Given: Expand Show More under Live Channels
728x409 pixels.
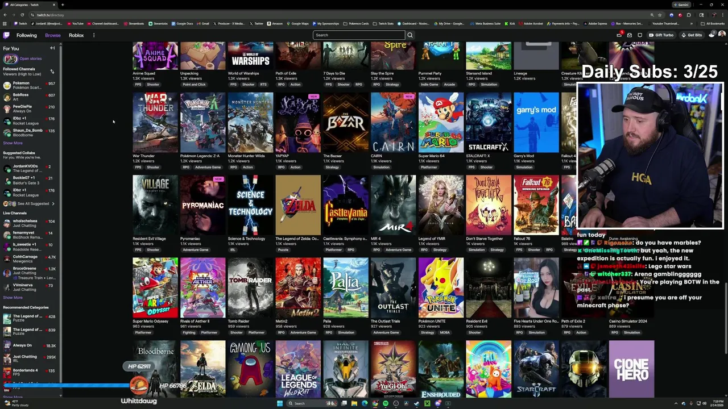Looking at the screenshot, I should point(13,298).
